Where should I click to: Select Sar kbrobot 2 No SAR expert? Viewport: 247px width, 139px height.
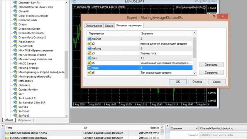[x=32, y=102]
